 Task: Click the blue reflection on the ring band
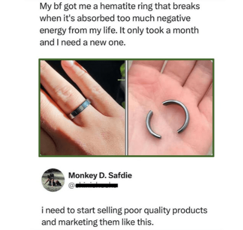coord(86,104)
